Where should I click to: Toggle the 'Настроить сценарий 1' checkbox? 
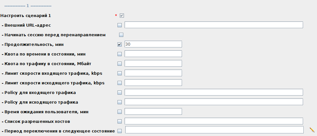point(122,15)
